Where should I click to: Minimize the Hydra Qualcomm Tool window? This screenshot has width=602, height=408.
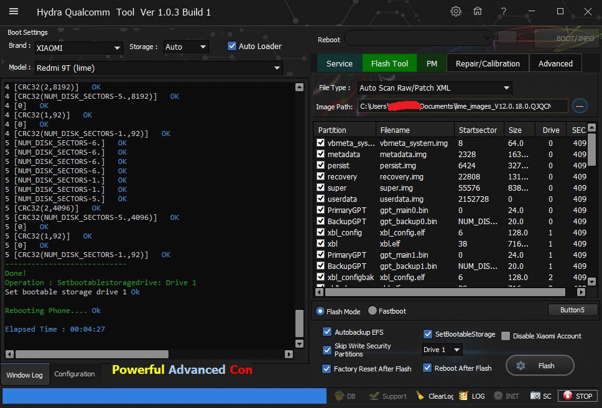click(532, 12)
